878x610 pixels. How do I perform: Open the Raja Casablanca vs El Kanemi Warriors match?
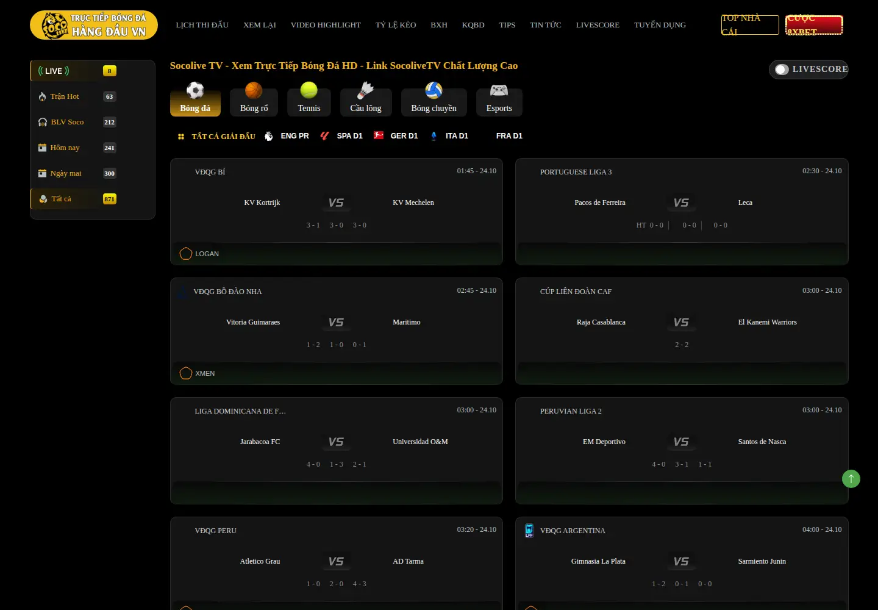[x=682, y=331]
